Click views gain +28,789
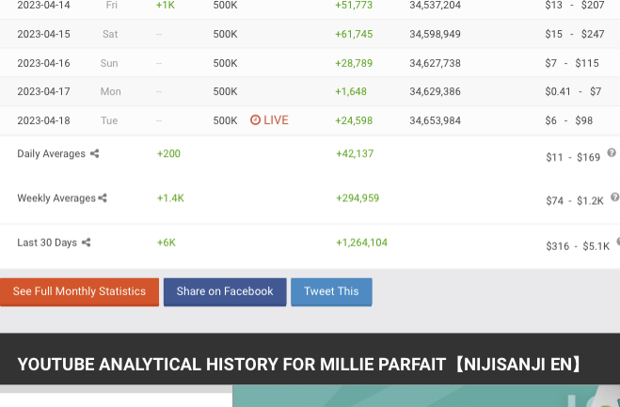The height and width of the screenshot is (407, 620). 354,63
